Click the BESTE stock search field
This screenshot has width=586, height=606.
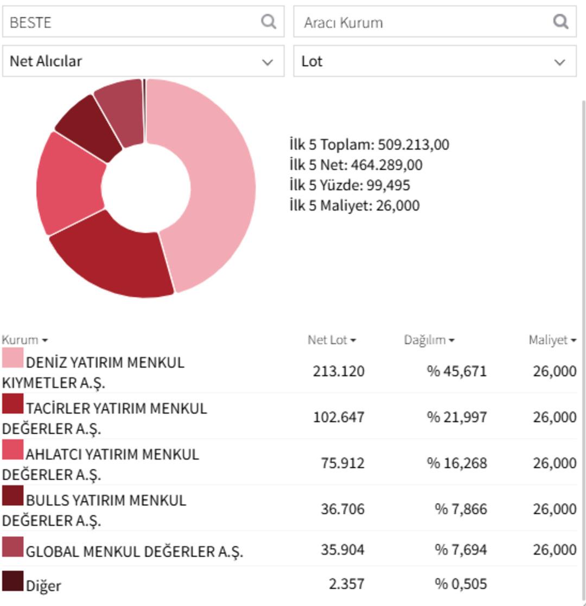point(130,22)
